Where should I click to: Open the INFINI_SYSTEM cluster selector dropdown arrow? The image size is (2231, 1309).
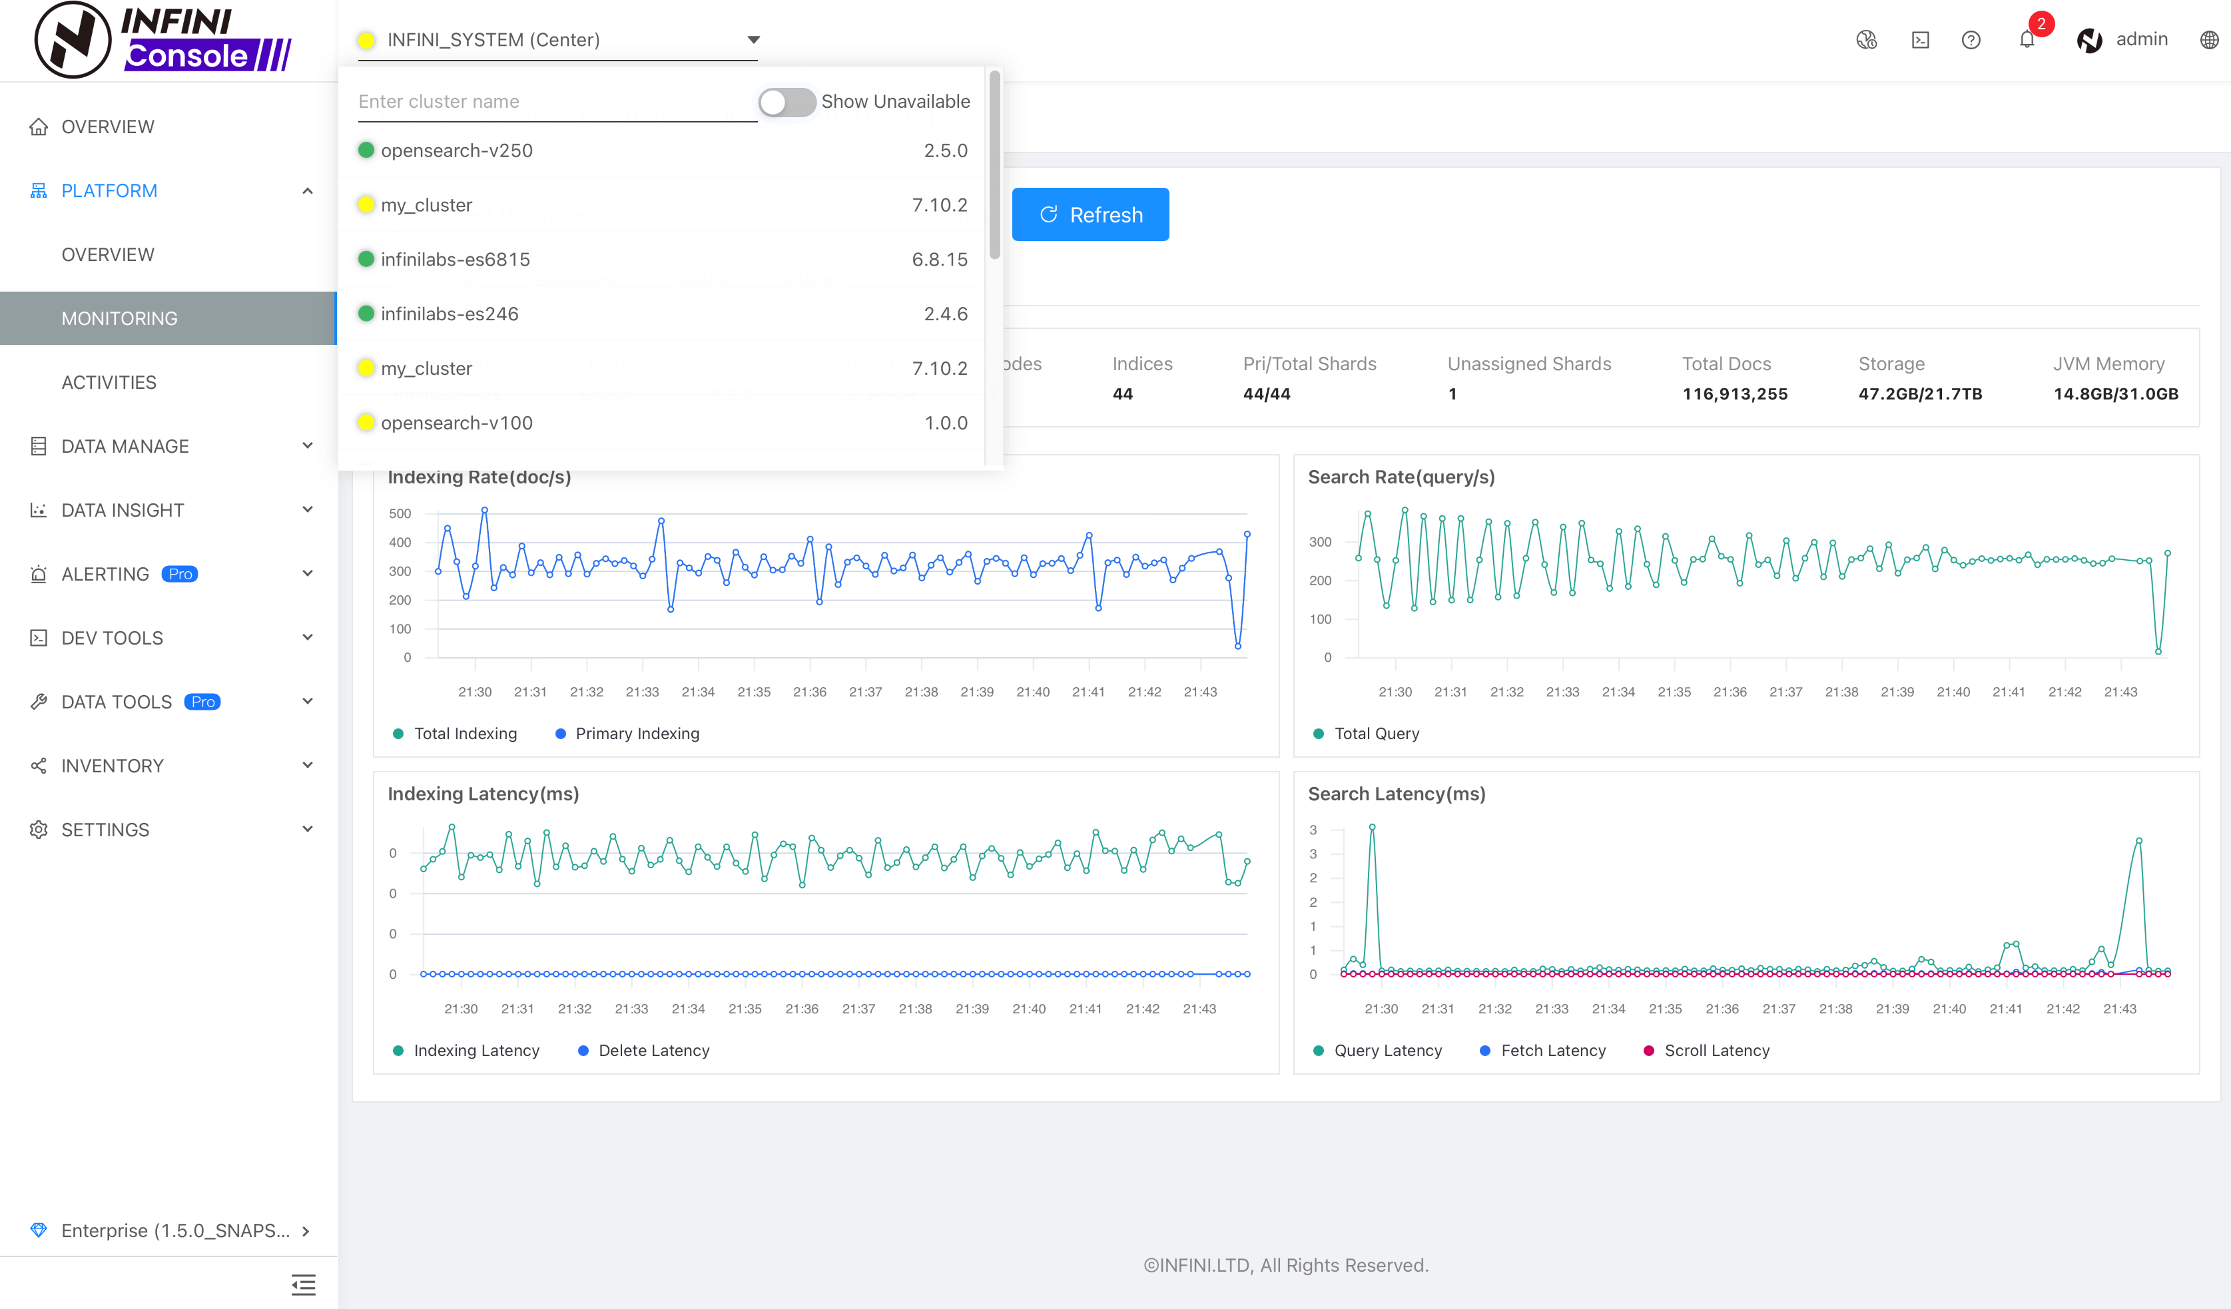coord(753,40)
